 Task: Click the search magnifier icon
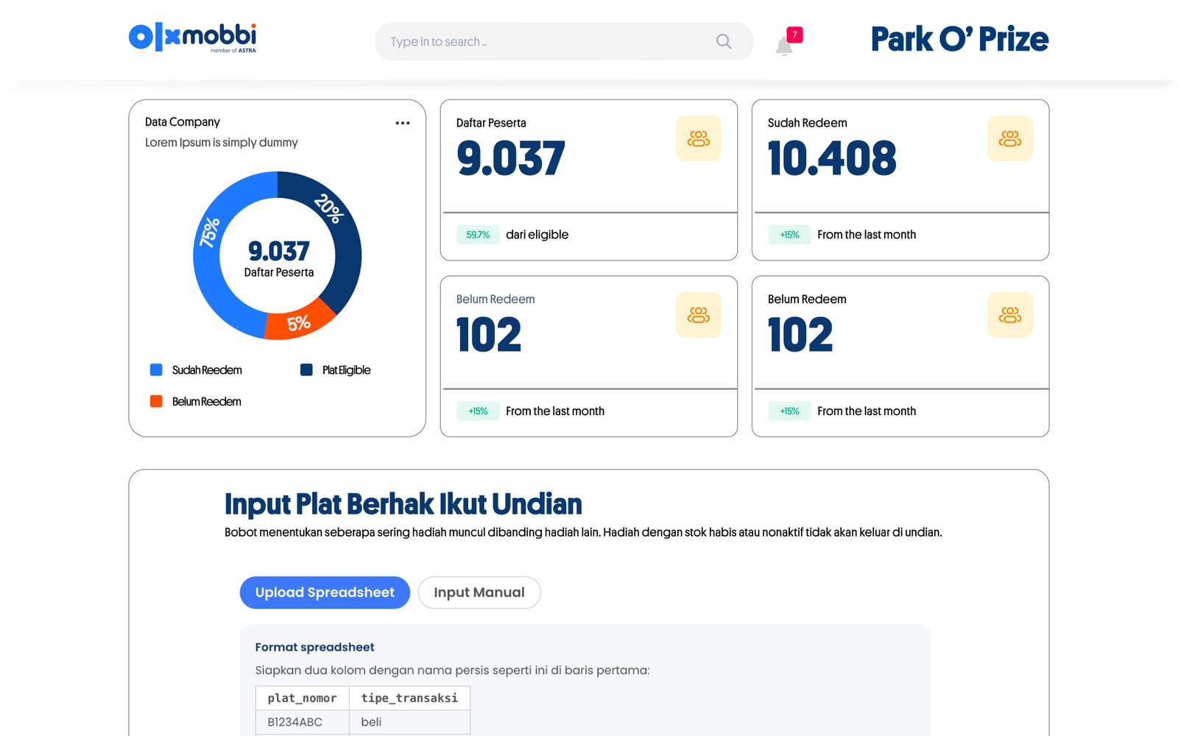click(724, 42)
